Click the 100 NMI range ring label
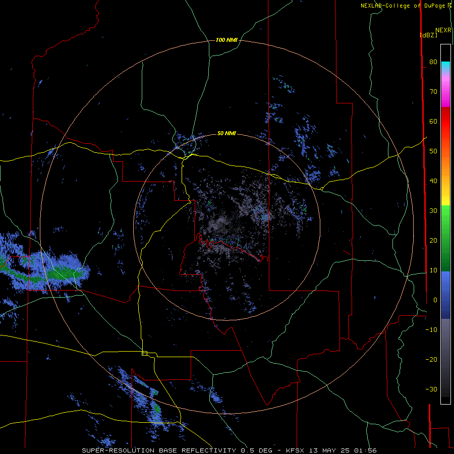 (226, 40)
